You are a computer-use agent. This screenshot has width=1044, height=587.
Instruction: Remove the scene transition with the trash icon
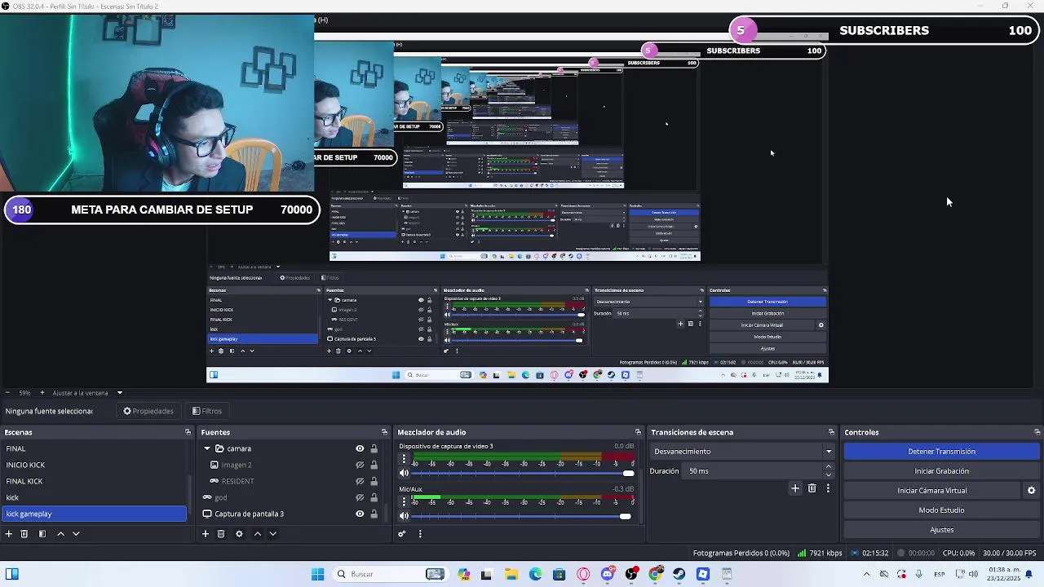[812, 488]
